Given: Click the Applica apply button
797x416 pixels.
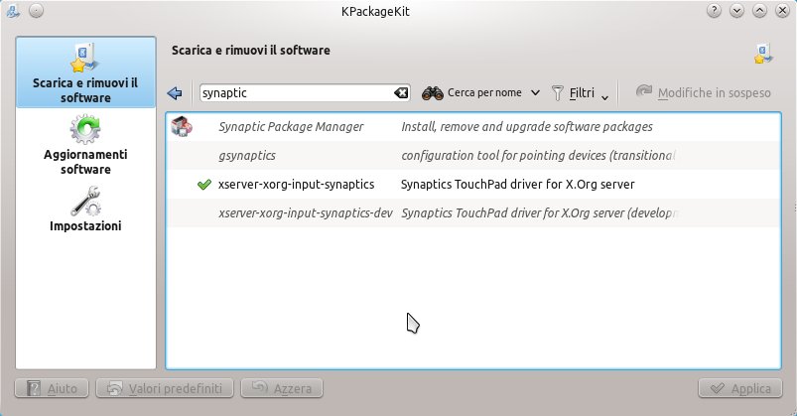Looking at the screenshot, I should (x=739, y=388).
